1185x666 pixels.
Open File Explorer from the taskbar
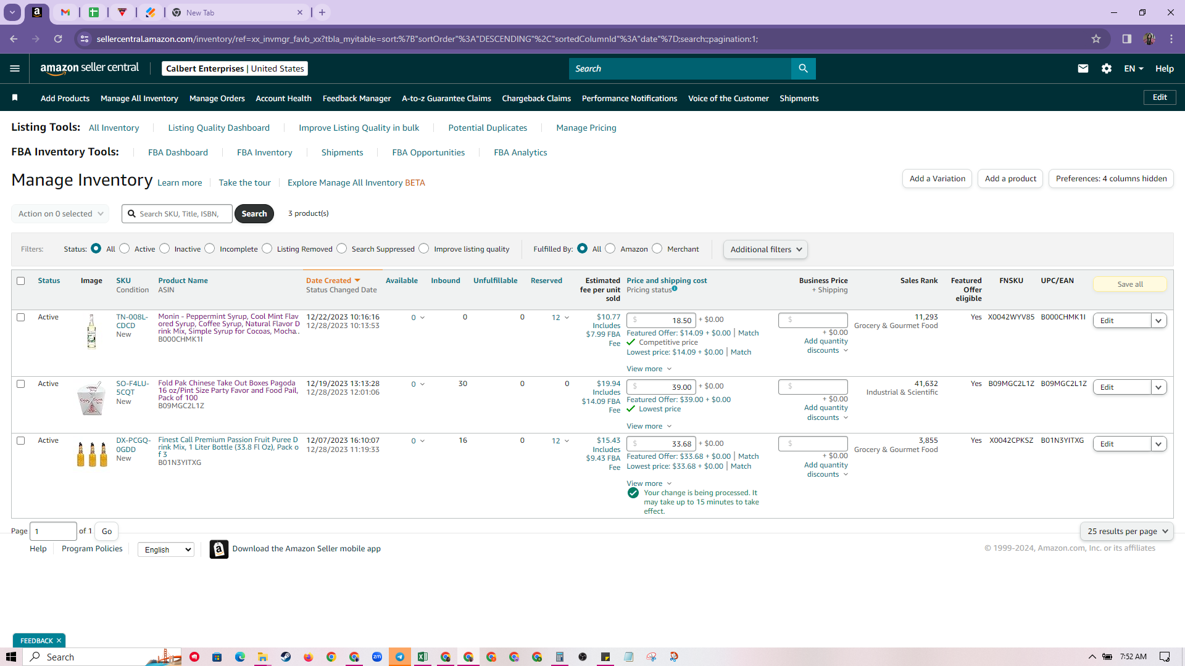tap(262, 657)
